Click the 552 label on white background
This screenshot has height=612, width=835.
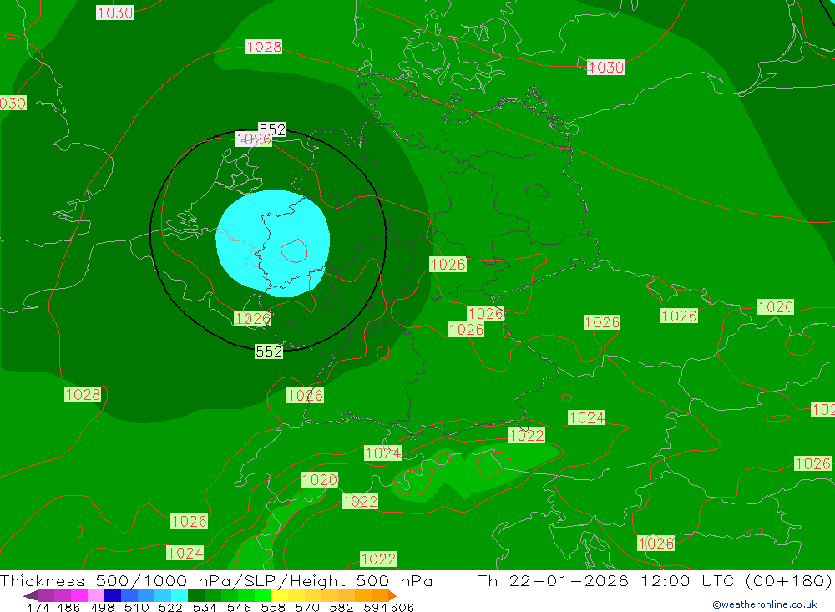(272, 129)
